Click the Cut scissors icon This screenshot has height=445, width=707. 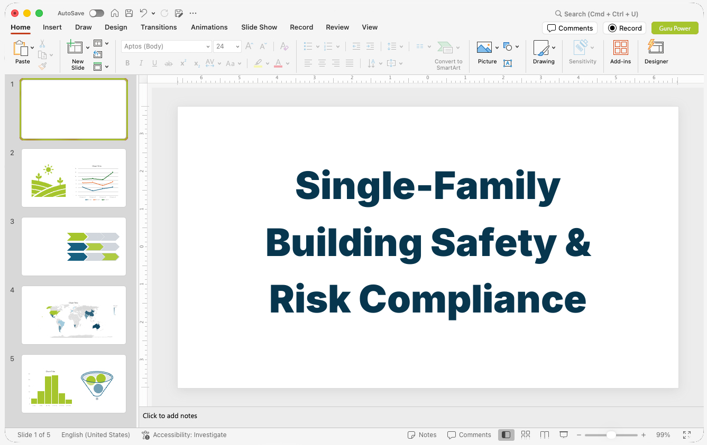coord(42,44)
